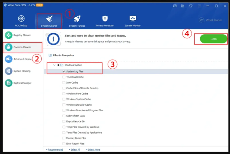Click the System Slimming sidebar icon
230x154 pixels.
[9, 71]
